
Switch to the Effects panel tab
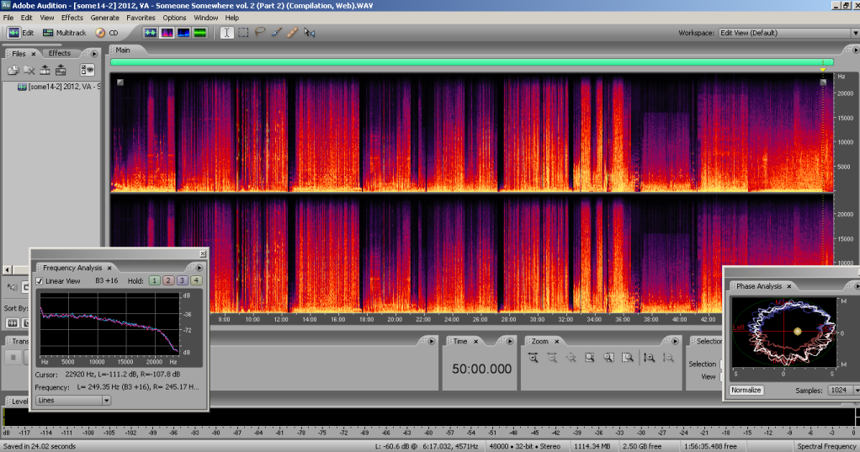click(60, 53)
